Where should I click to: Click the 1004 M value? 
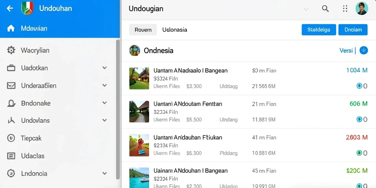[x=357, y=70]
